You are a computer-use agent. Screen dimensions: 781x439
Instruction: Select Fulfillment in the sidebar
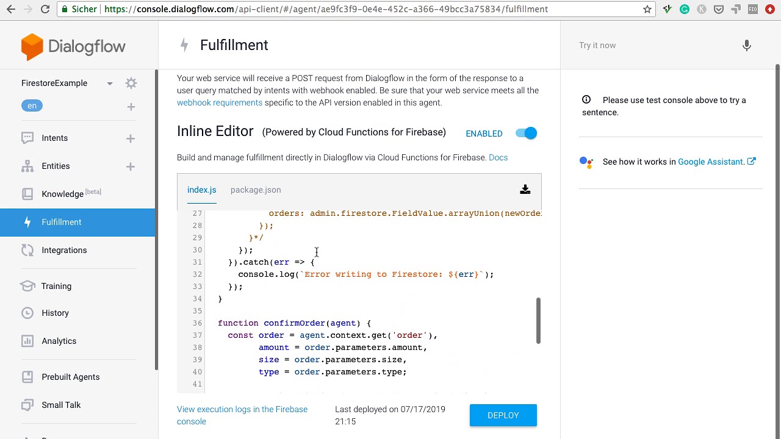point(77,222)
